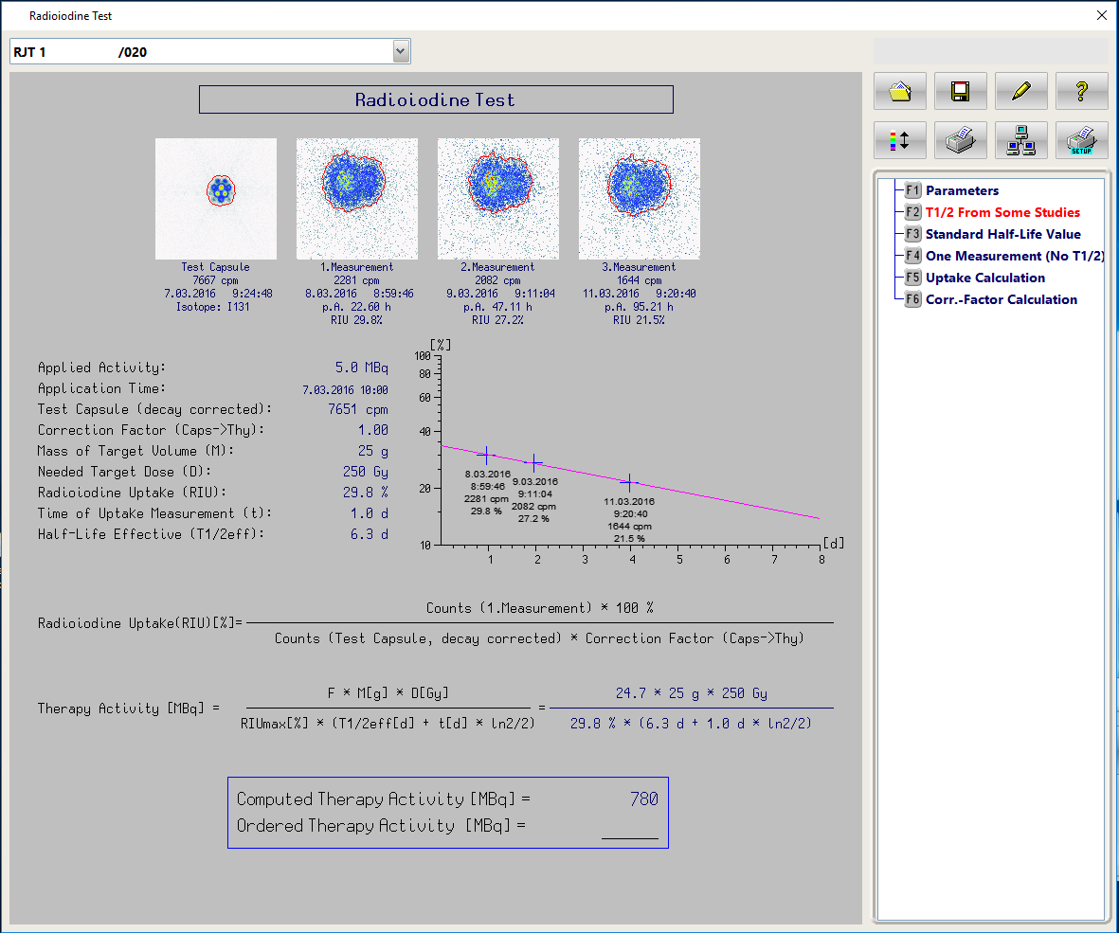Open help with the question mark button

[x=1081, y=91]
